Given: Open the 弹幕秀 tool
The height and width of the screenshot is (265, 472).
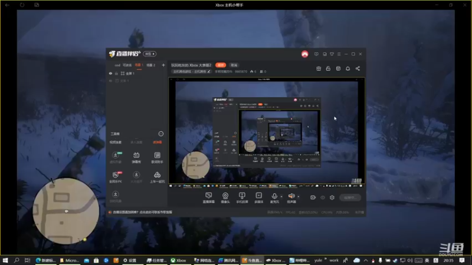Looking at the screenshot, I should pyautogui.click(x=136, y=157).
